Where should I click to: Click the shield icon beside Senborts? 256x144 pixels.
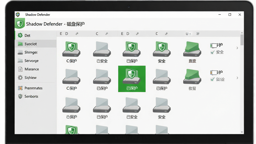tap(20, 96)
